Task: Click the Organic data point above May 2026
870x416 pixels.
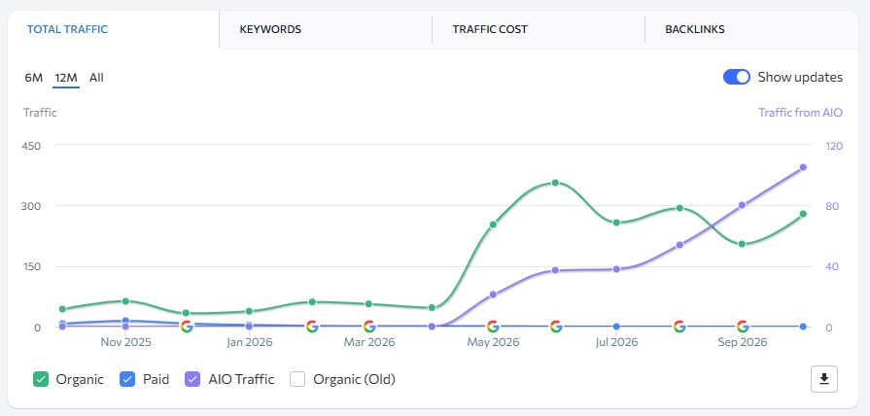Action: point(493,225)
